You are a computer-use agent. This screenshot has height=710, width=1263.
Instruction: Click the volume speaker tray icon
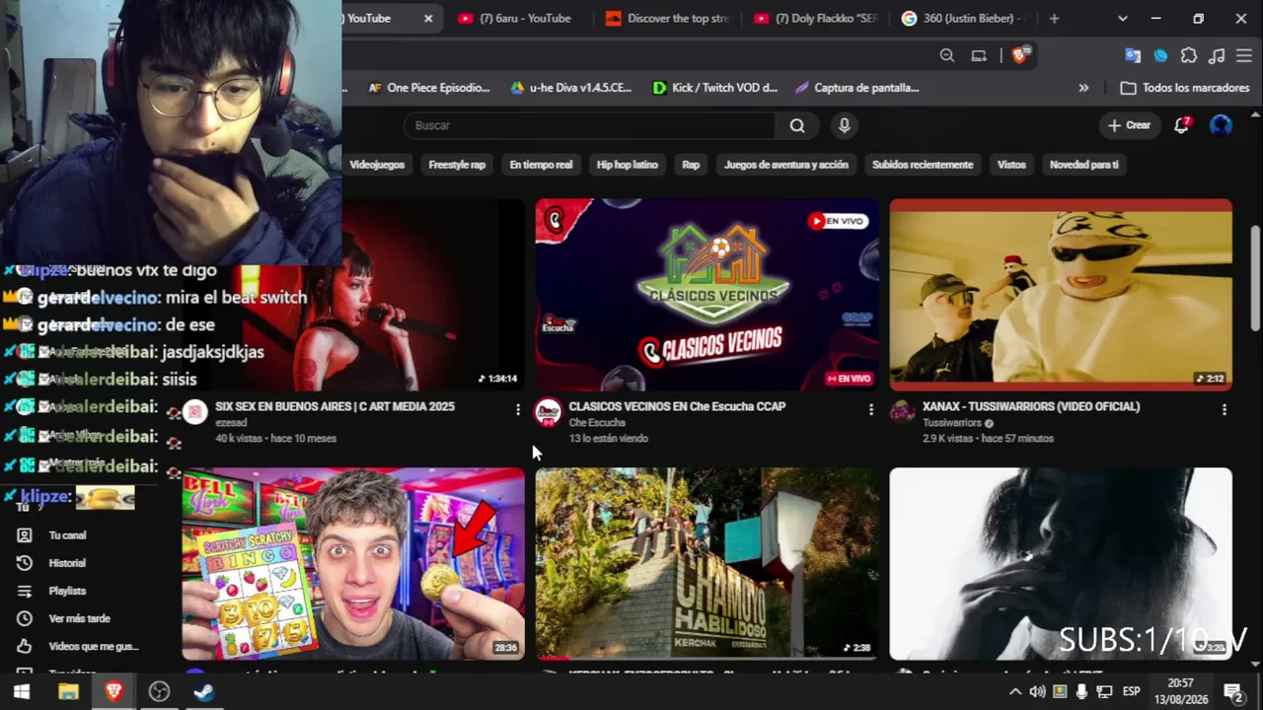(1037, 691)
